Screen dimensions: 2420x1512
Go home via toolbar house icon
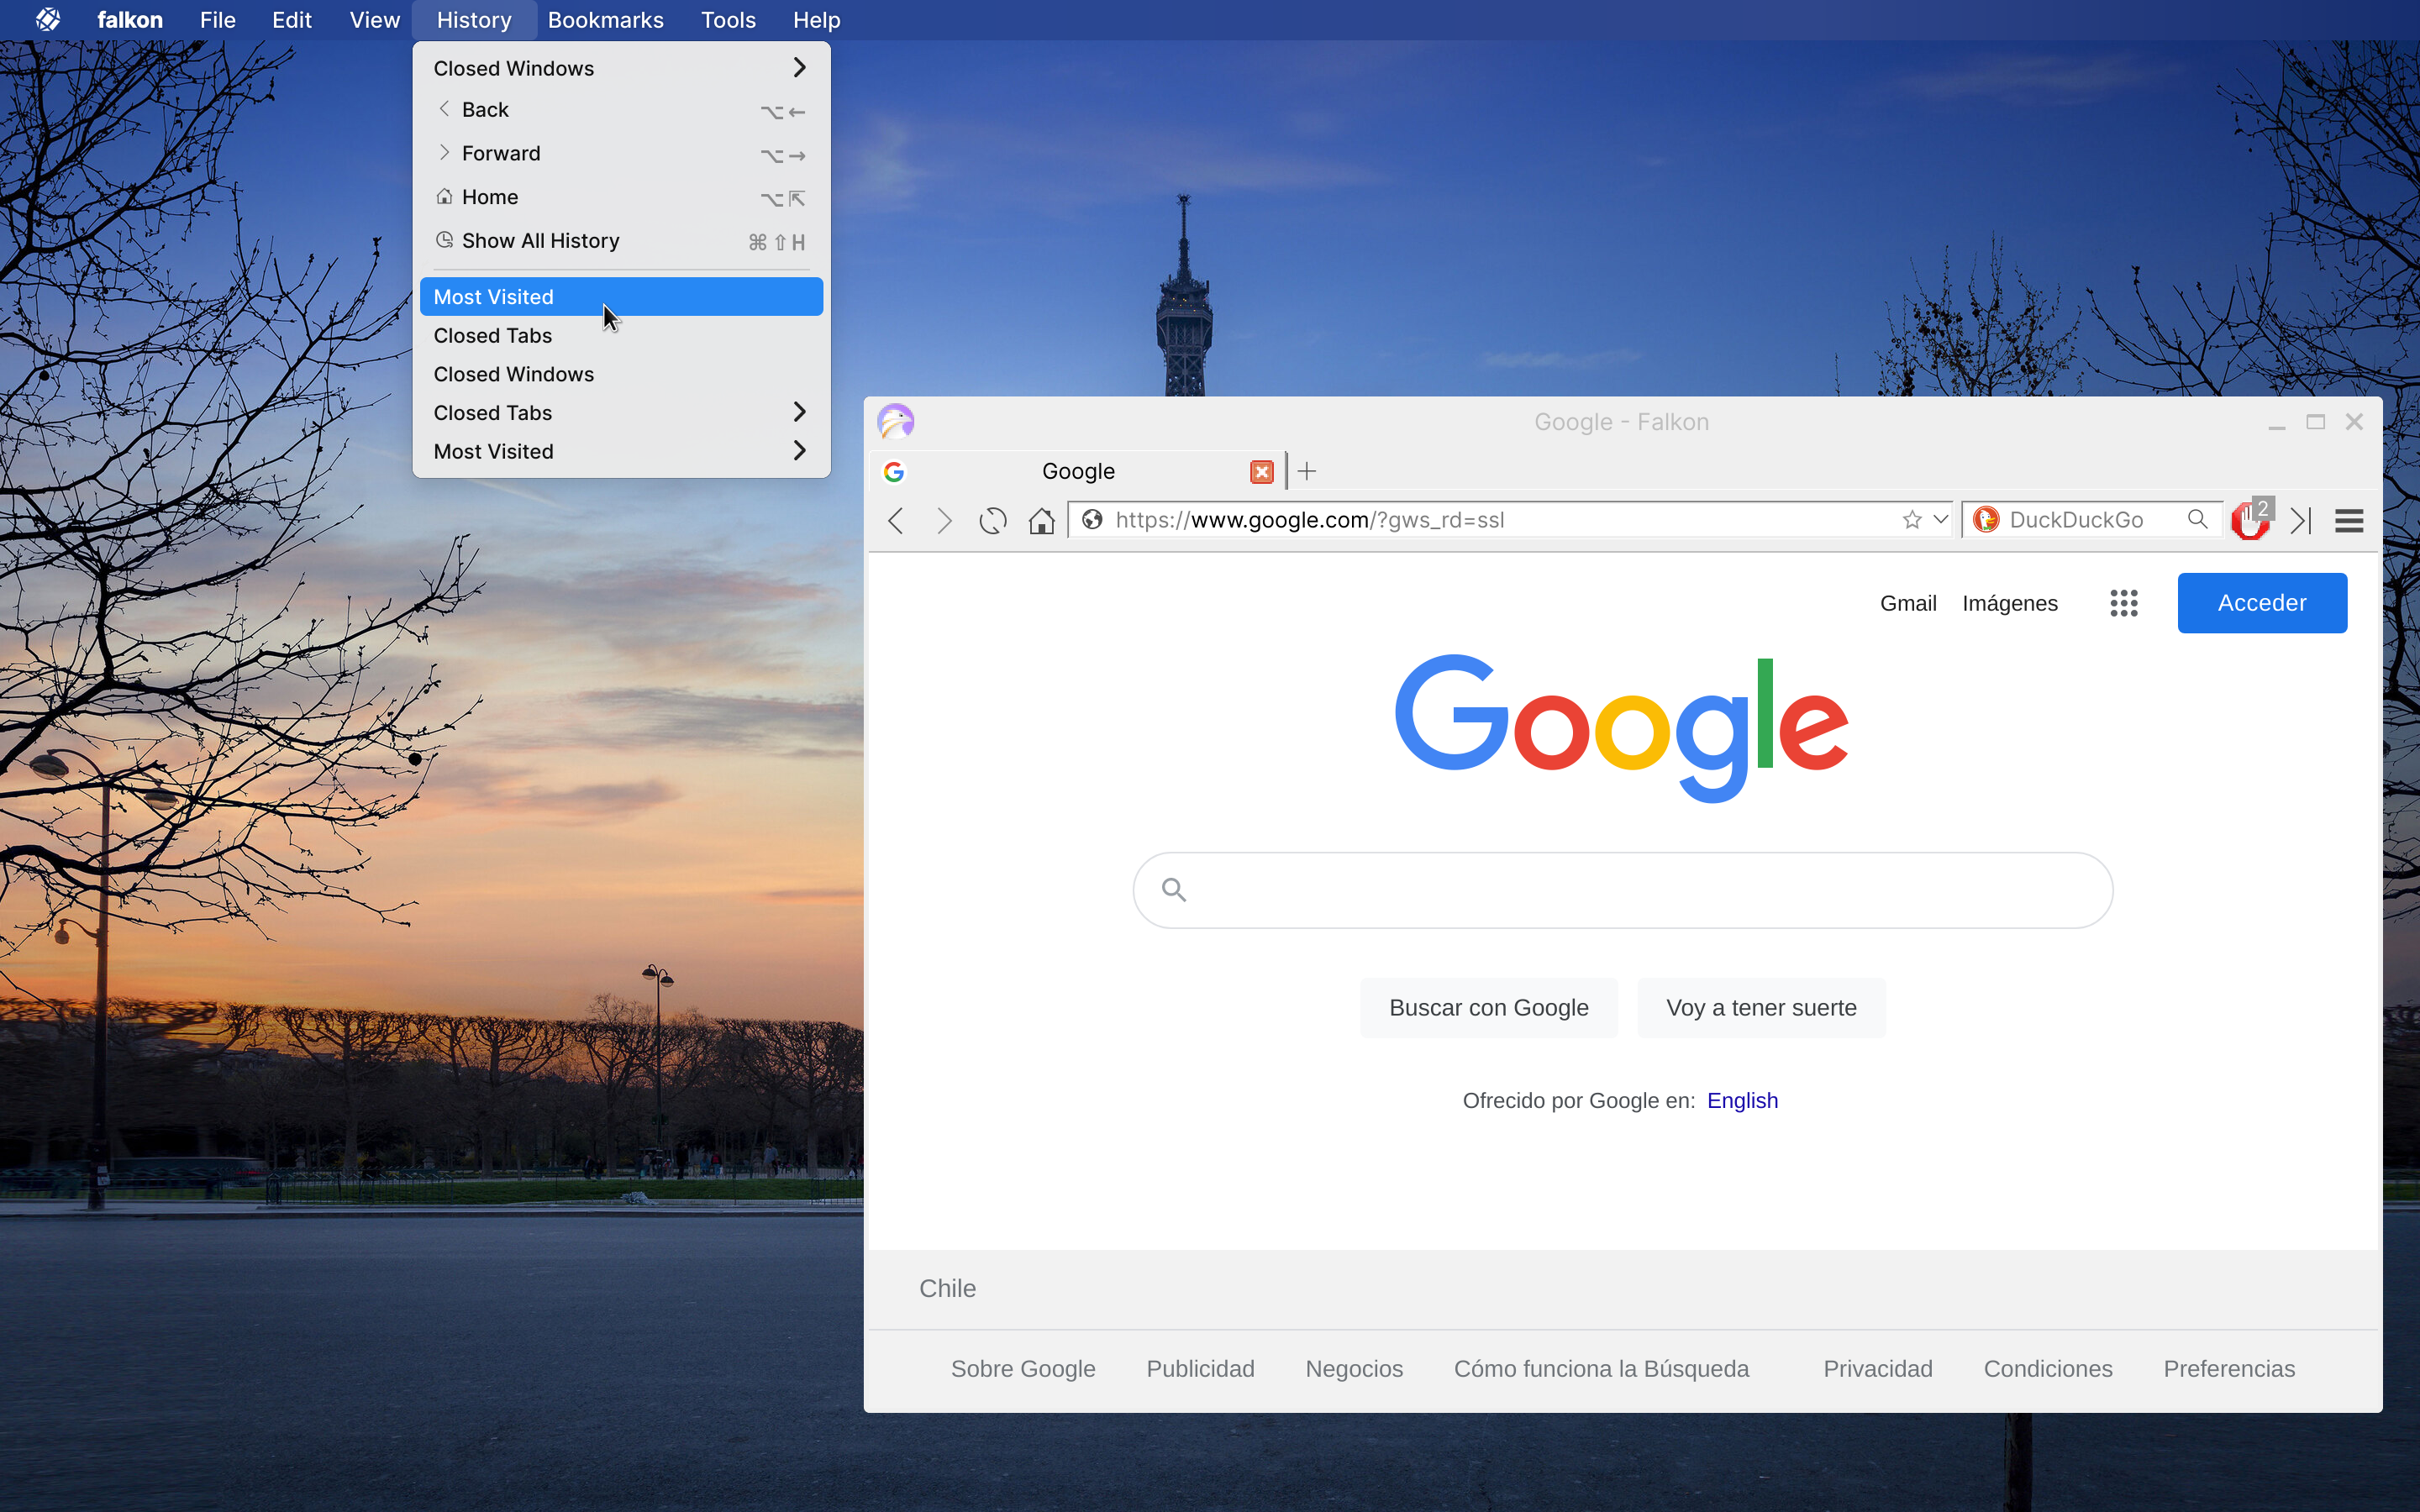click(x=1041, y=520)
